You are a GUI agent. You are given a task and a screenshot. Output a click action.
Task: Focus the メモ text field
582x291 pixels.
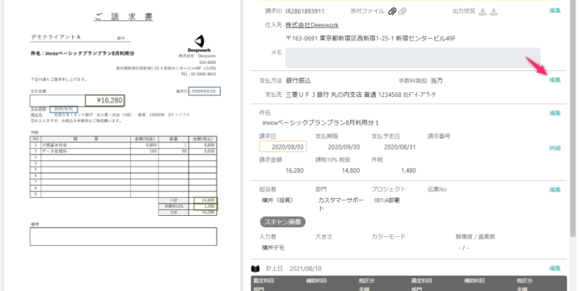tap(412, 57)
